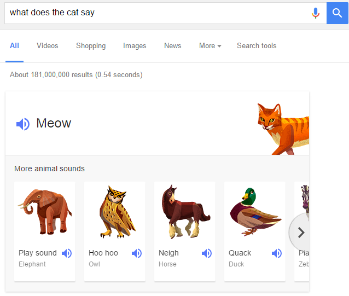
Task: Play the horse Neigh sound
Action: [207, 253]
